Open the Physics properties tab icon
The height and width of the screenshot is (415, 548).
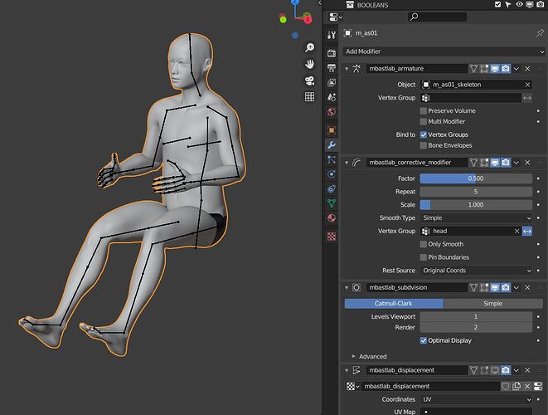pyautogui.click(x=332, y=174)
